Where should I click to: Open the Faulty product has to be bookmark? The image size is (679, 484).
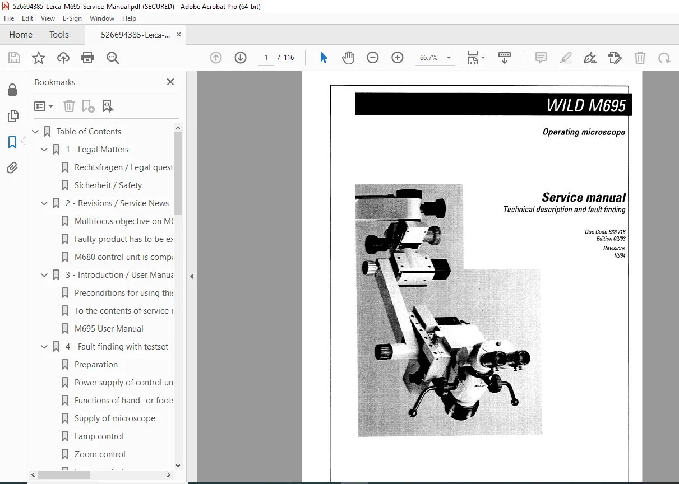[124, 239]
